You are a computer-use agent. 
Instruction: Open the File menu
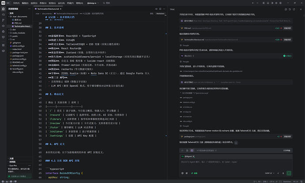click(16, 3)
